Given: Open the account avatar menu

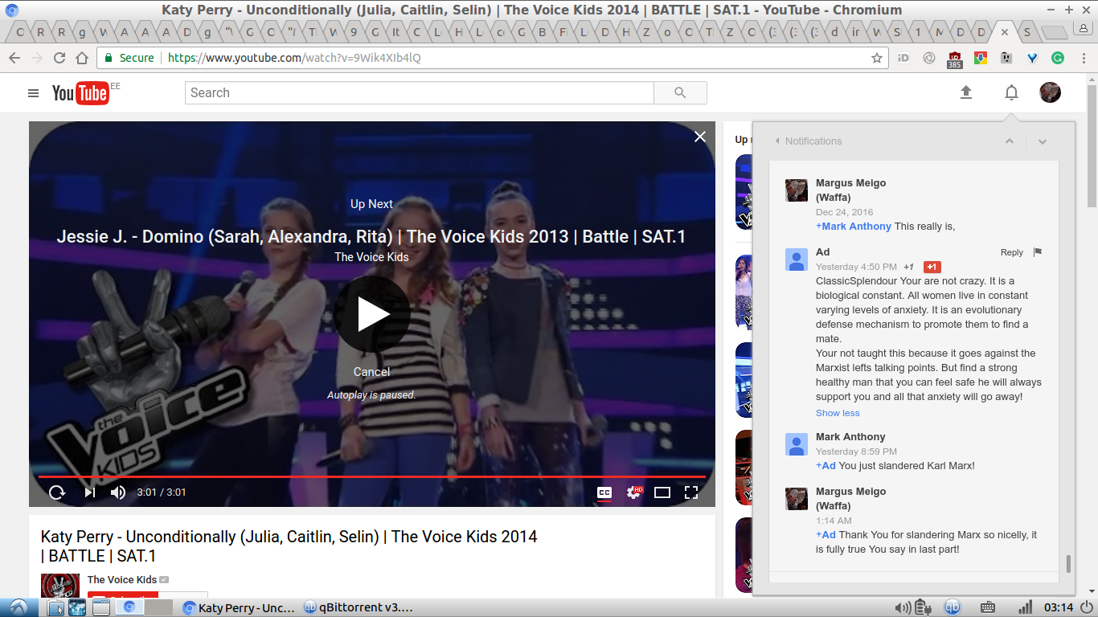Looking at the screenshot, I should coord(1050,92).
